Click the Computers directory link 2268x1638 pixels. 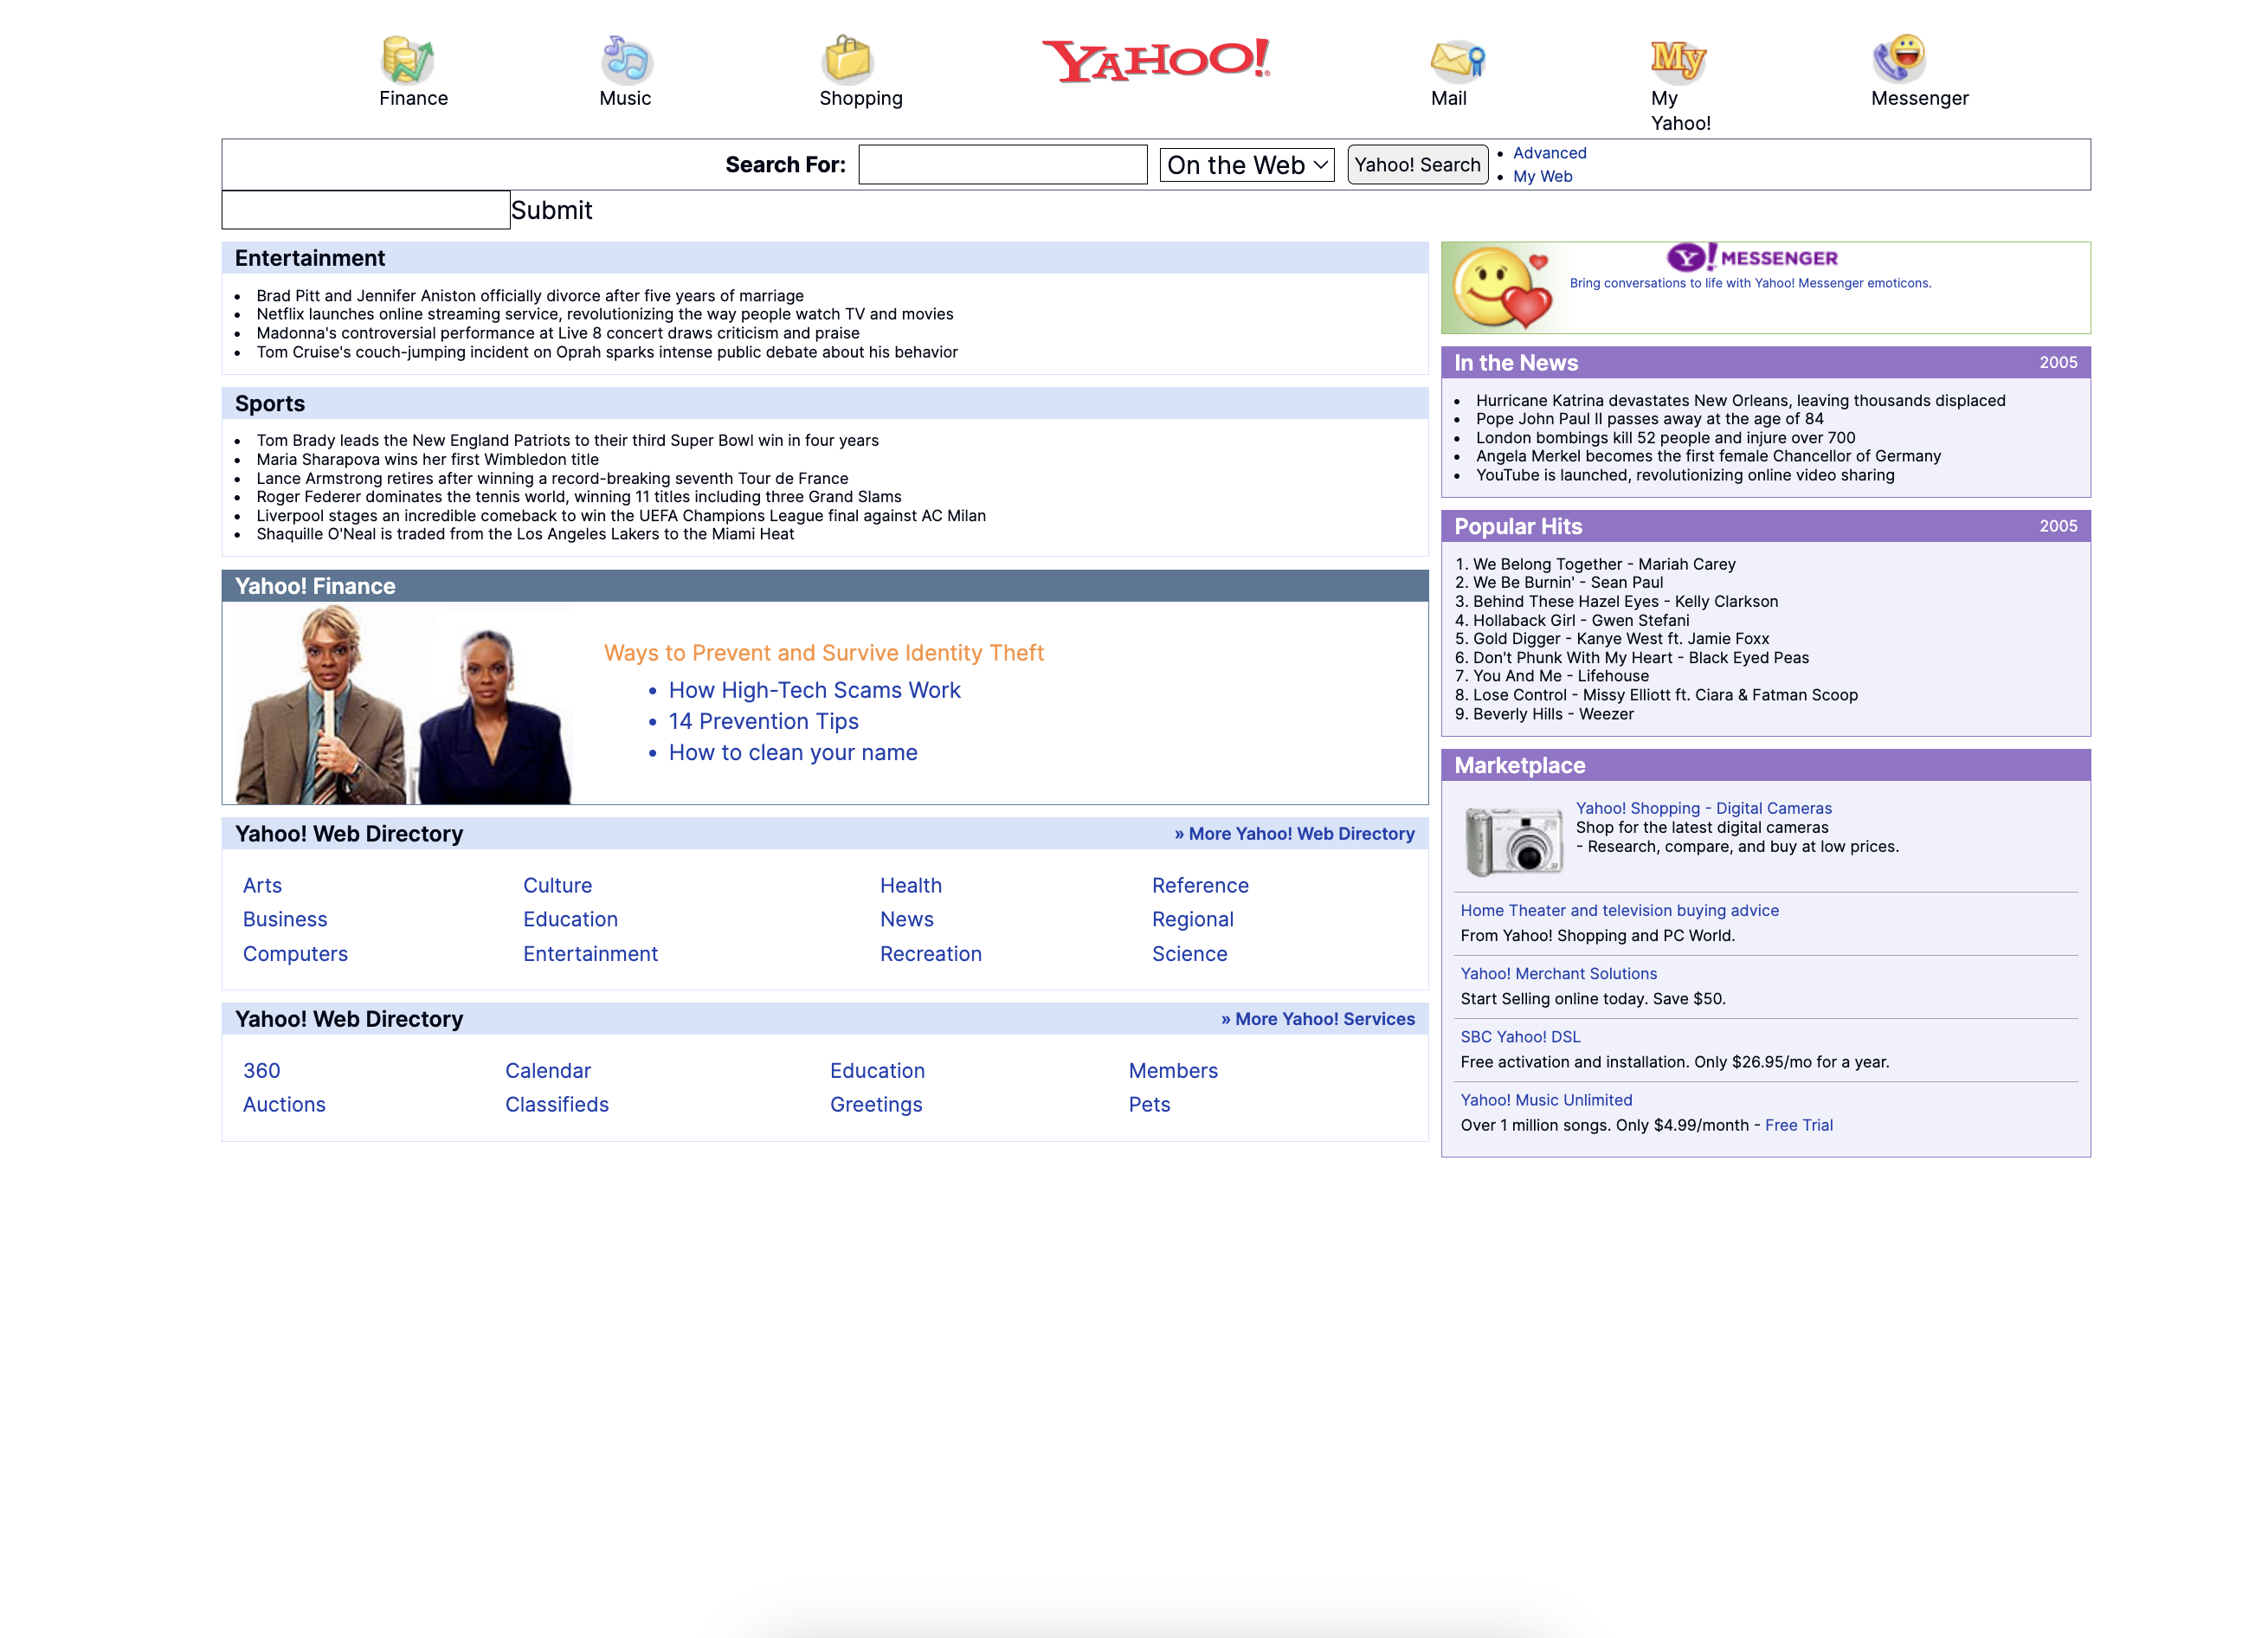point(295,954)
